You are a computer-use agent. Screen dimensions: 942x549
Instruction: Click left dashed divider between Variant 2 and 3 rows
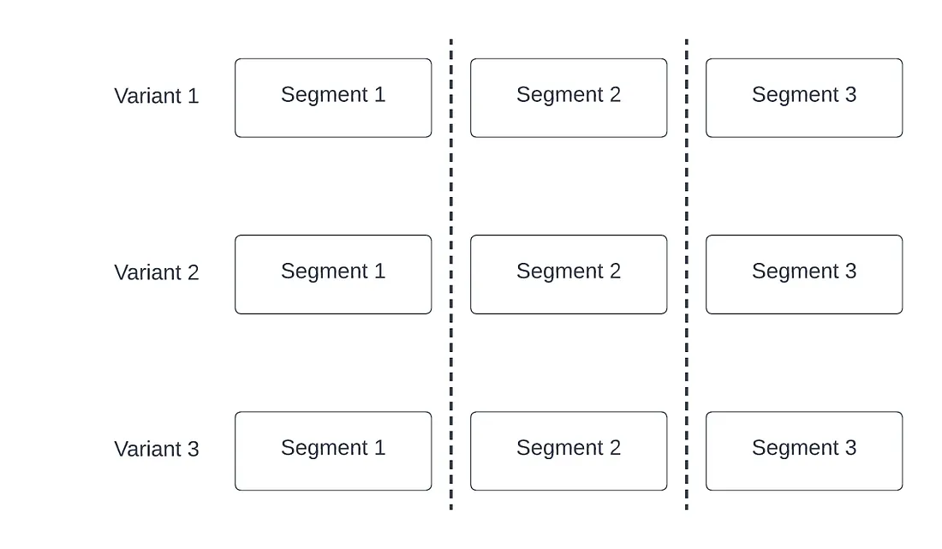tap(451, 362)
